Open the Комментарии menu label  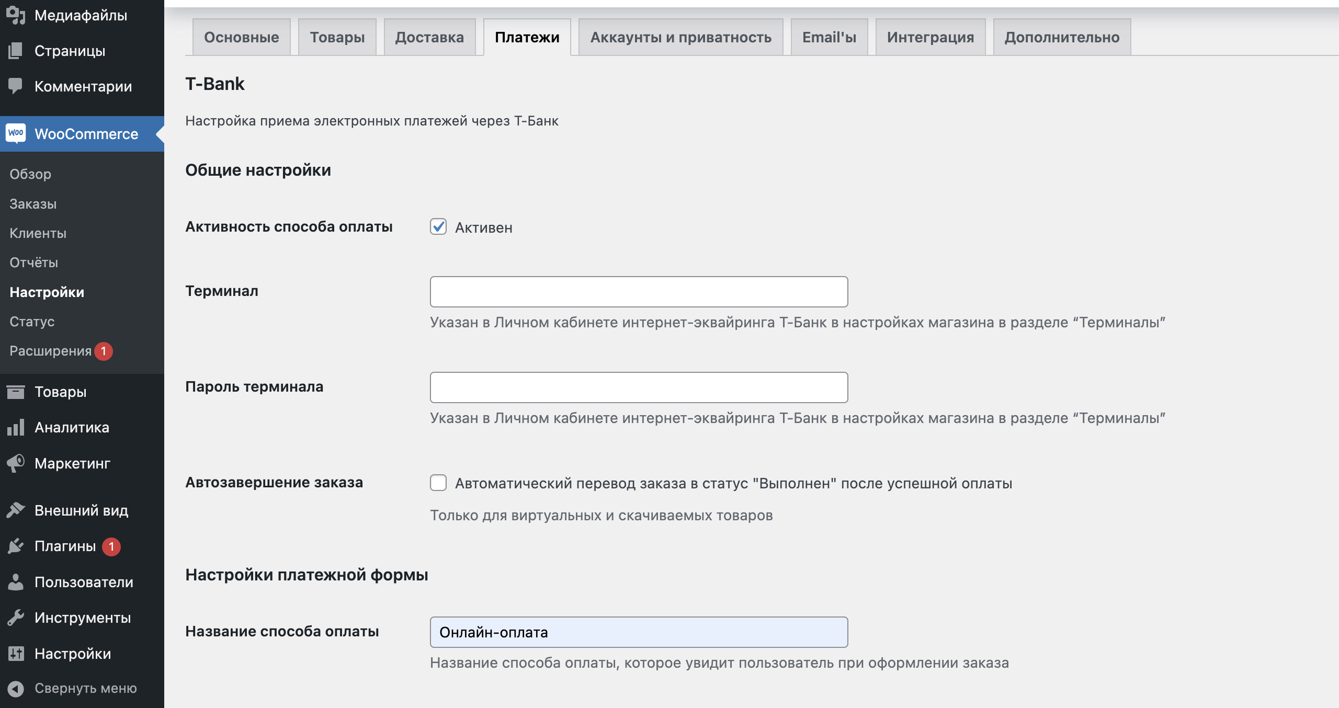[x=83, y=86]
